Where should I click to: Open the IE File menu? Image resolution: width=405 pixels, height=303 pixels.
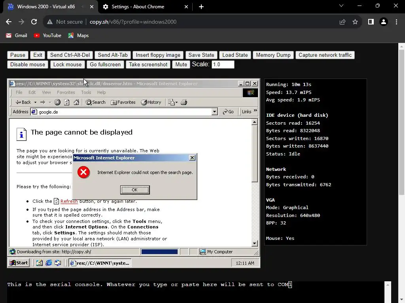tap(19, 92)
